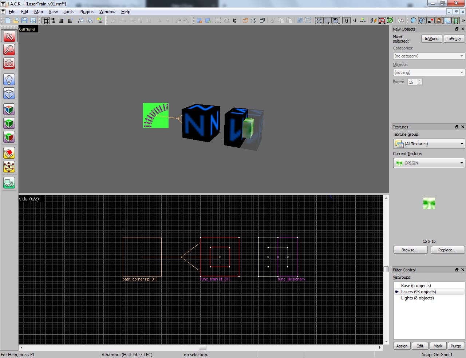Click the horizontal scrollbar thumb in side view
The width and height of the screenshot is (466, 358).
pos(203,347)
